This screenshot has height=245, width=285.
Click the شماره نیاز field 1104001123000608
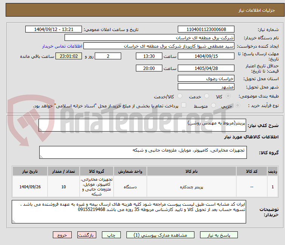206,29
